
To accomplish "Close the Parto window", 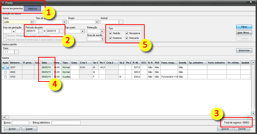I will [251, 2].
